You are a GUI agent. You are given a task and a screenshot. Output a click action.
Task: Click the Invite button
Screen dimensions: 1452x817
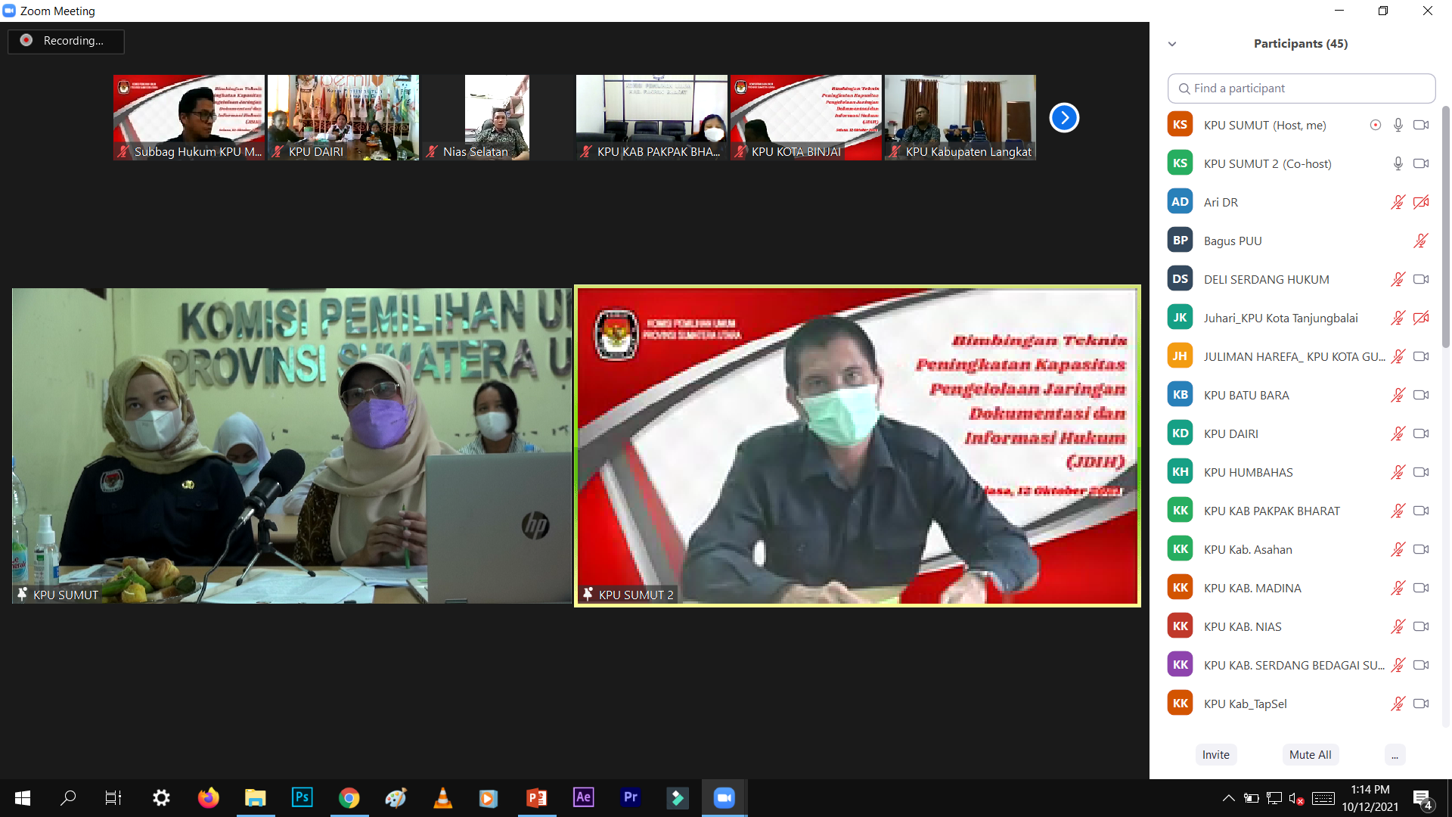point(1215,754)
